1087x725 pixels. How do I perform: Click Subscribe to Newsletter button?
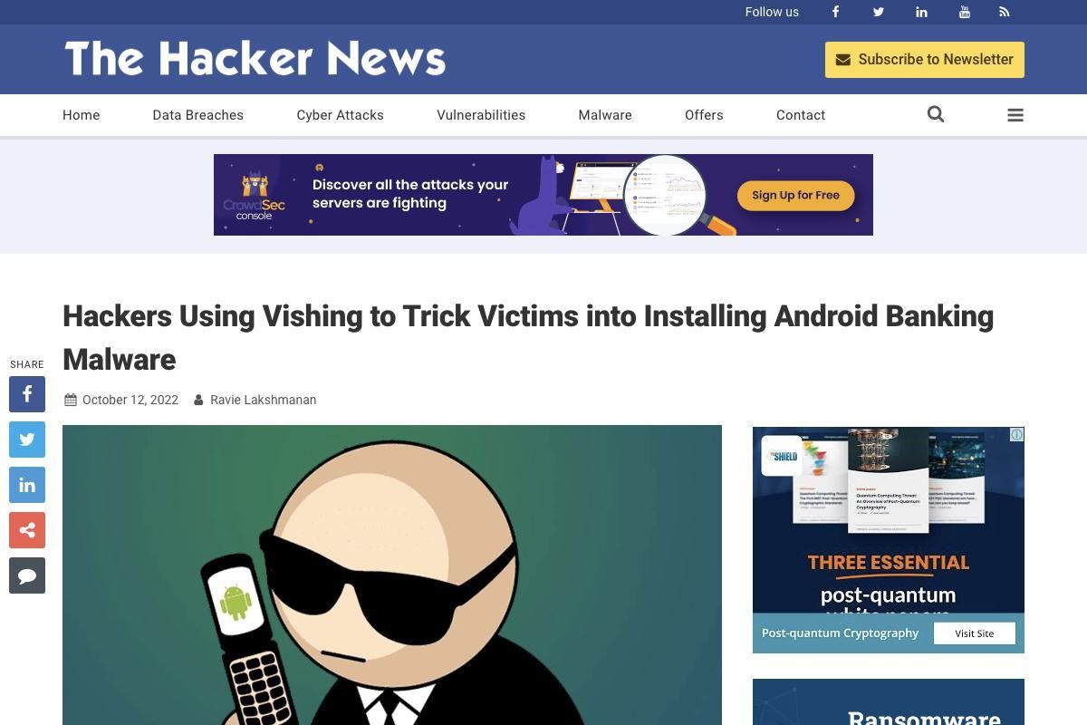coord(924,60)
